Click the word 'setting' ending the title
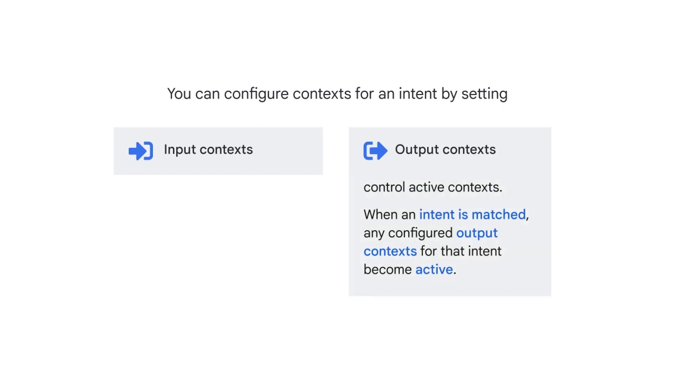Screen dimensions: 675x380 [484, 94]
